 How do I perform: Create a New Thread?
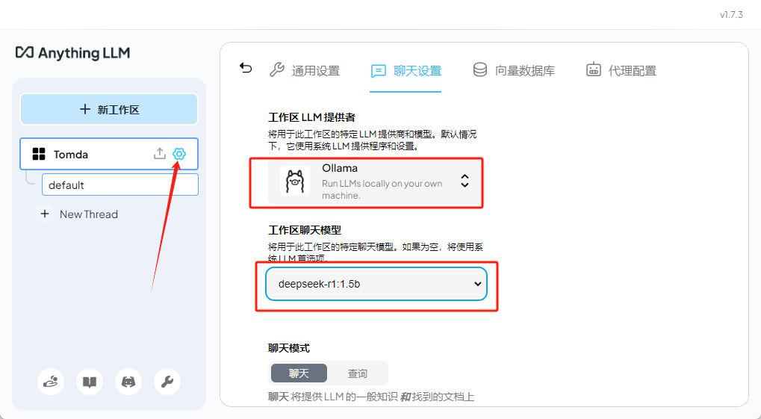tap(79, 214)
